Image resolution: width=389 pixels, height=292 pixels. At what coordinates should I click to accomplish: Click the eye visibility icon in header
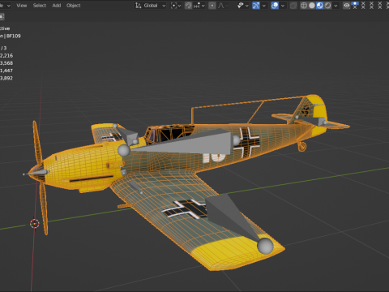347,6
